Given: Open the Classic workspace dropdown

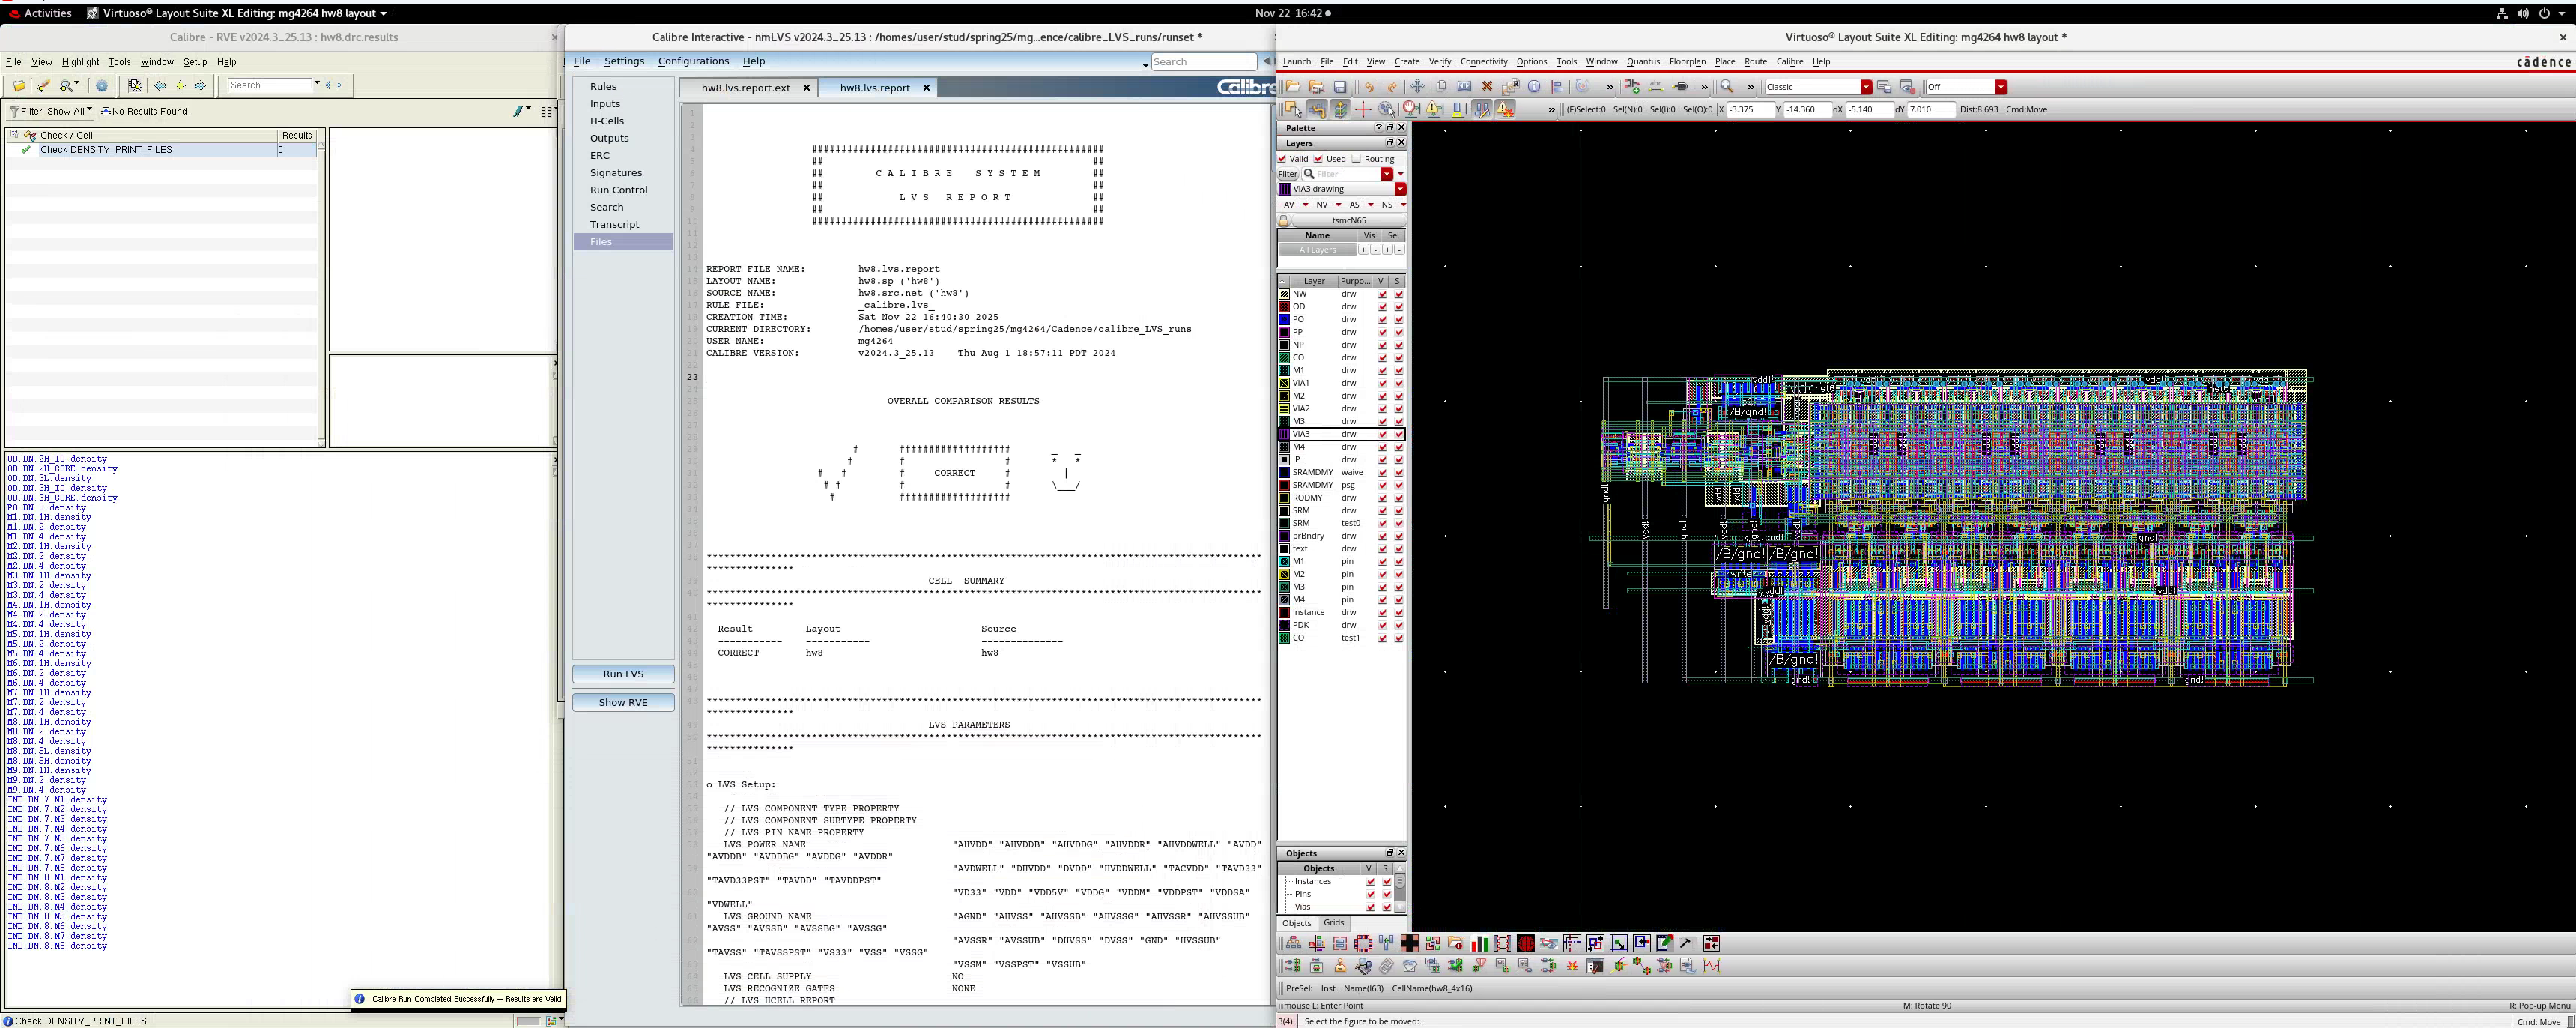Looking at the screenshot, I should [1866, 87].
